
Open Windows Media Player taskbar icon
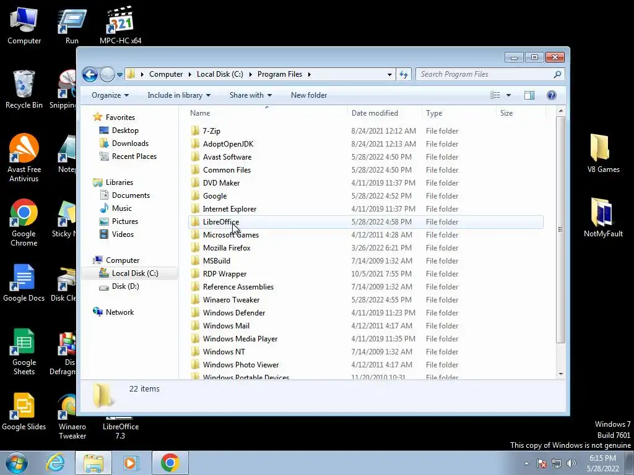click(x=131, y=463)
